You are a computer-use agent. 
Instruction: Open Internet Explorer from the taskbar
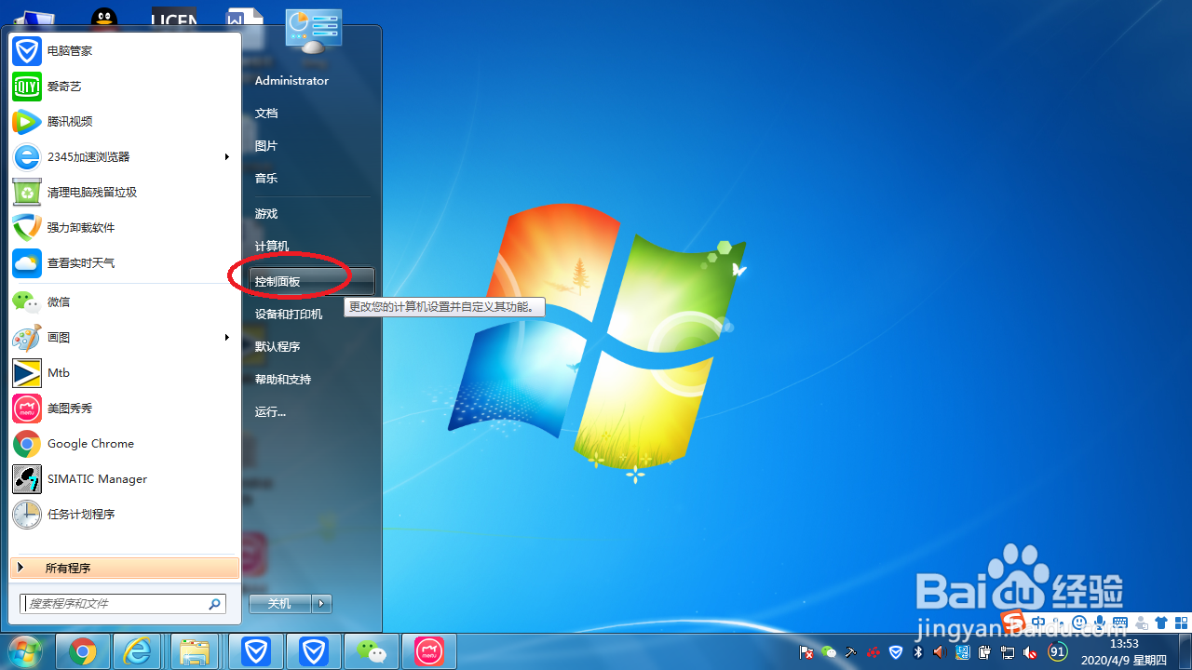pyautogui.click(x=138, y=651)
